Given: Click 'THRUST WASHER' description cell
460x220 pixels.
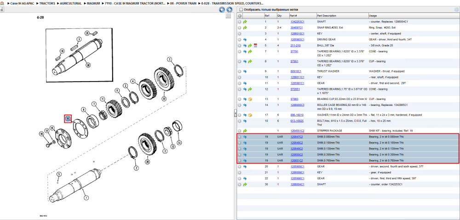Looking at the screenshot, I should pos(328,71).
